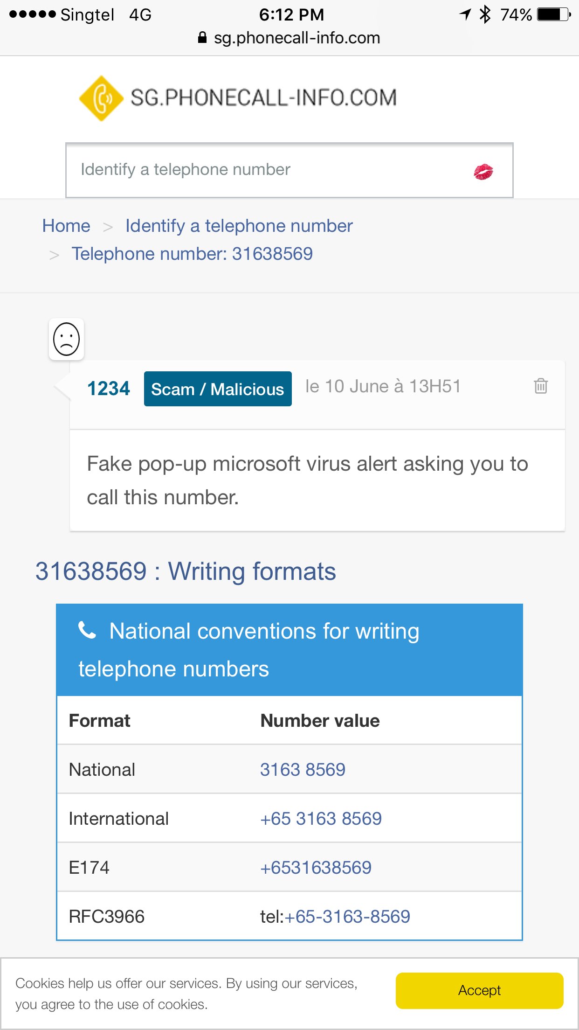
Task: Tap the white phone handset icon
Action: [x=87, y=630]
